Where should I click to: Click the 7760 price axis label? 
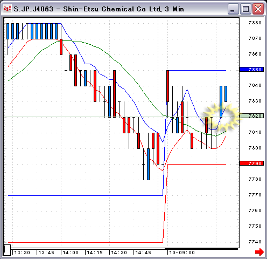click(255, 210)
